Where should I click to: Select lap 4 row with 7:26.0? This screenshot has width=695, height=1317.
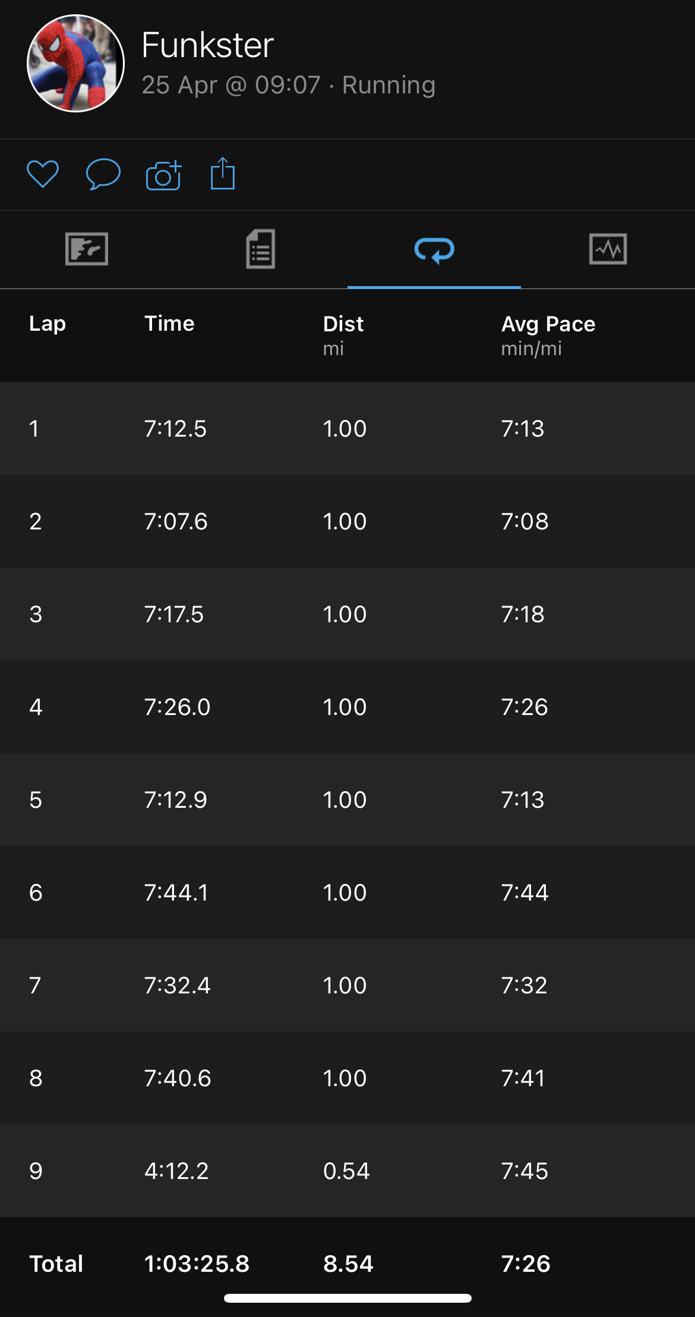tap(347, 707)
